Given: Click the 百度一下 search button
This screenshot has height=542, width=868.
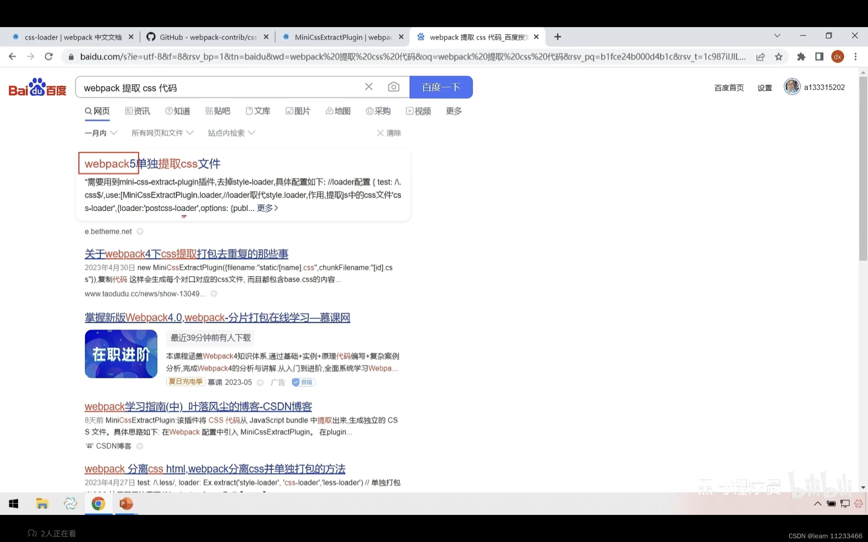Looking at the screenshot, I should coord(441,87).
